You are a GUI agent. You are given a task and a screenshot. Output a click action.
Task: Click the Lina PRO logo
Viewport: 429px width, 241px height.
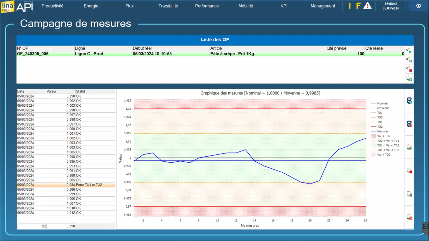(x=7, y=7)
